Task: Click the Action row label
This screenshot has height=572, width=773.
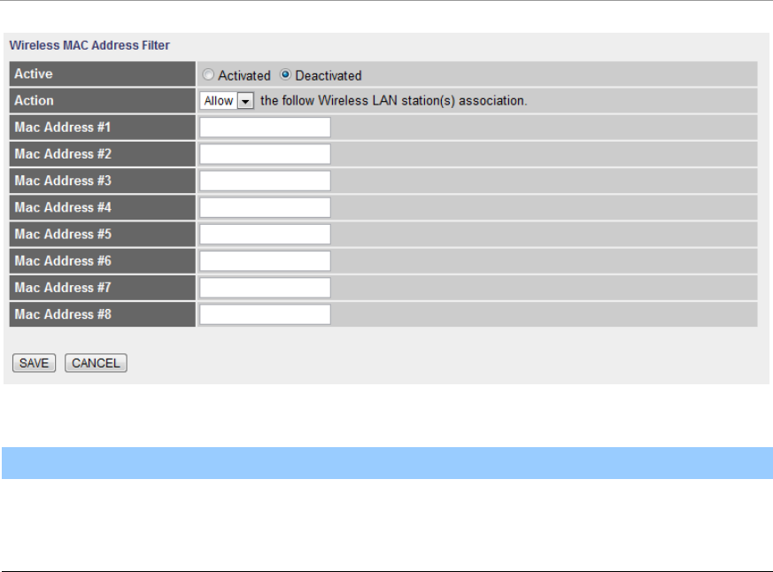Action: 34,101
